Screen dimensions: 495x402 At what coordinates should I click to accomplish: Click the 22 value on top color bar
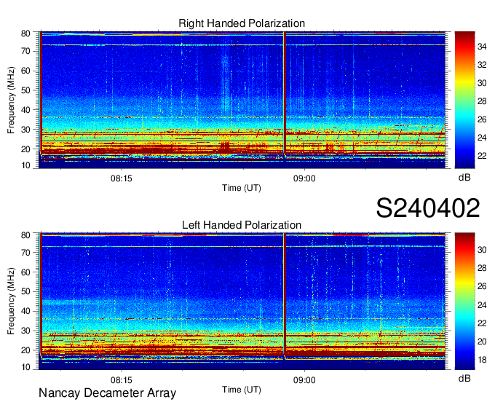point(482,156)
